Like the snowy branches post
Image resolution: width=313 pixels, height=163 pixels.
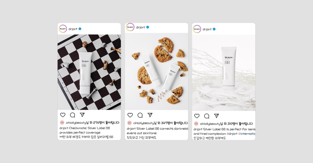pos(197,116)
